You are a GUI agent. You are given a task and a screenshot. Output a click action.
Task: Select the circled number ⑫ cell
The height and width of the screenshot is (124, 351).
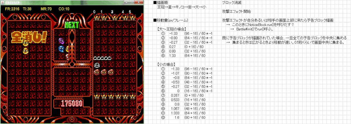coord(163,117)
